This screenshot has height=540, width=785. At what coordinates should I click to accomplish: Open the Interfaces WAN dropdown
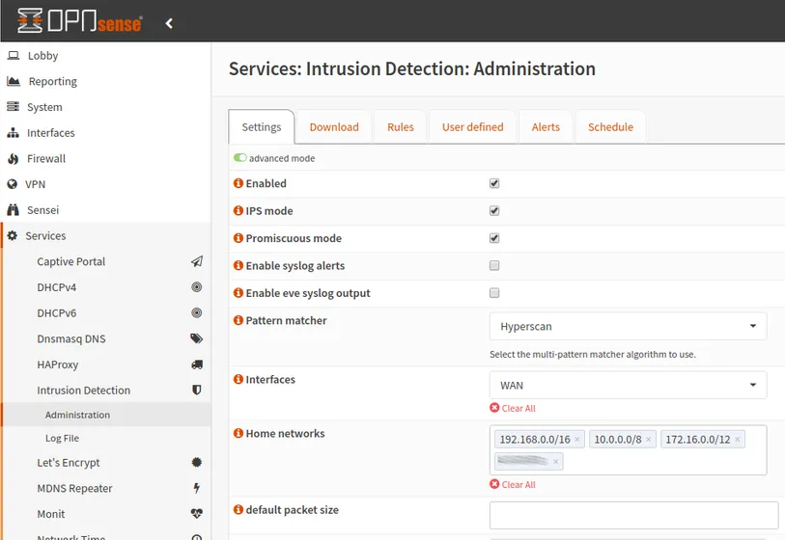[x=628, y=385]
